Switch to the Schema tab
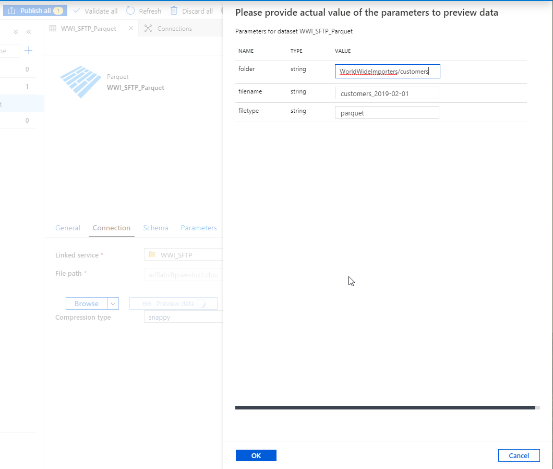 click(x=155, y=228)
